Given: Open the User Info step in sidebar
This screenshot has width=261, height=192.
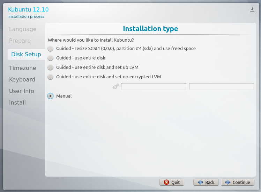Looking at the screenshot, I should point(22,91).
